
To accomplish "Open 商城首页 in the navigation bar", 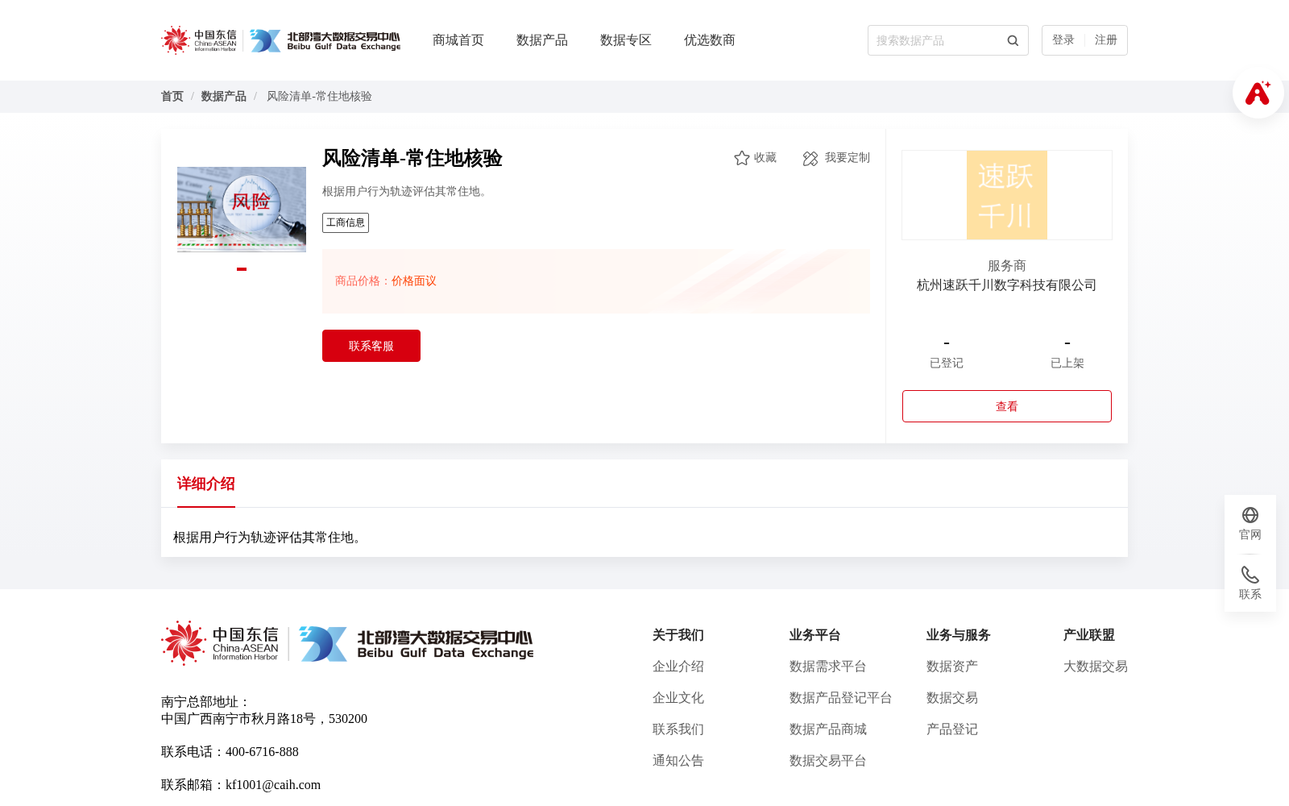I will [x=458, y=40].
